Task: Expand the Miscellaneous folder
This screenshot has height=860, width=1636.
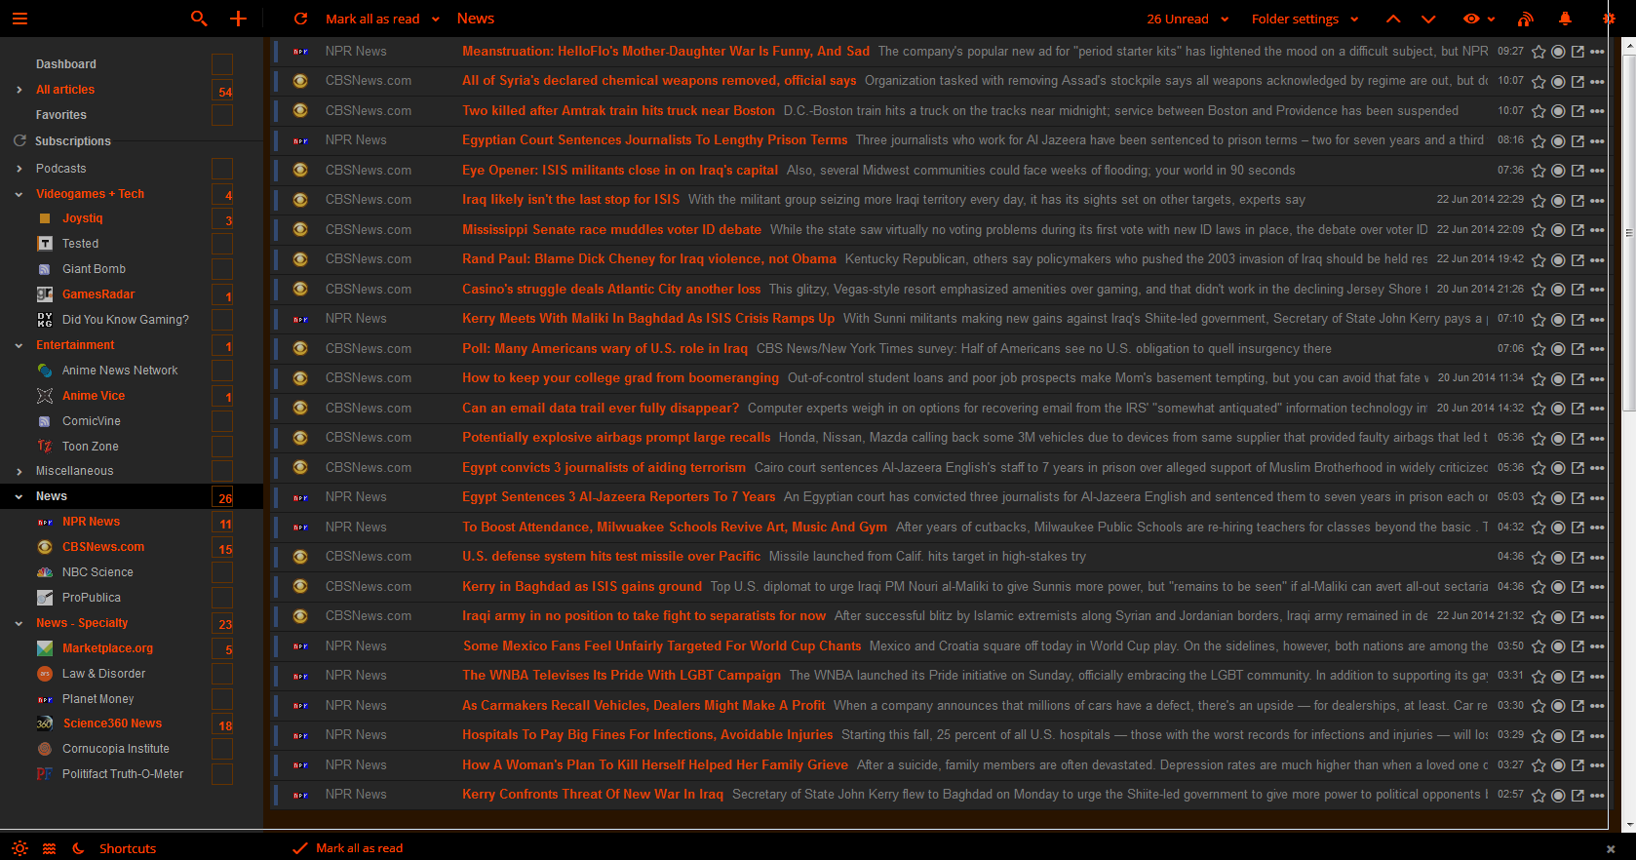Action: (x=19, y=471)
